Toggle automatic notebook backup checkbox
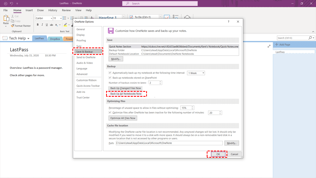The width and height of the screenshot is (316, 178). (110, 73)
